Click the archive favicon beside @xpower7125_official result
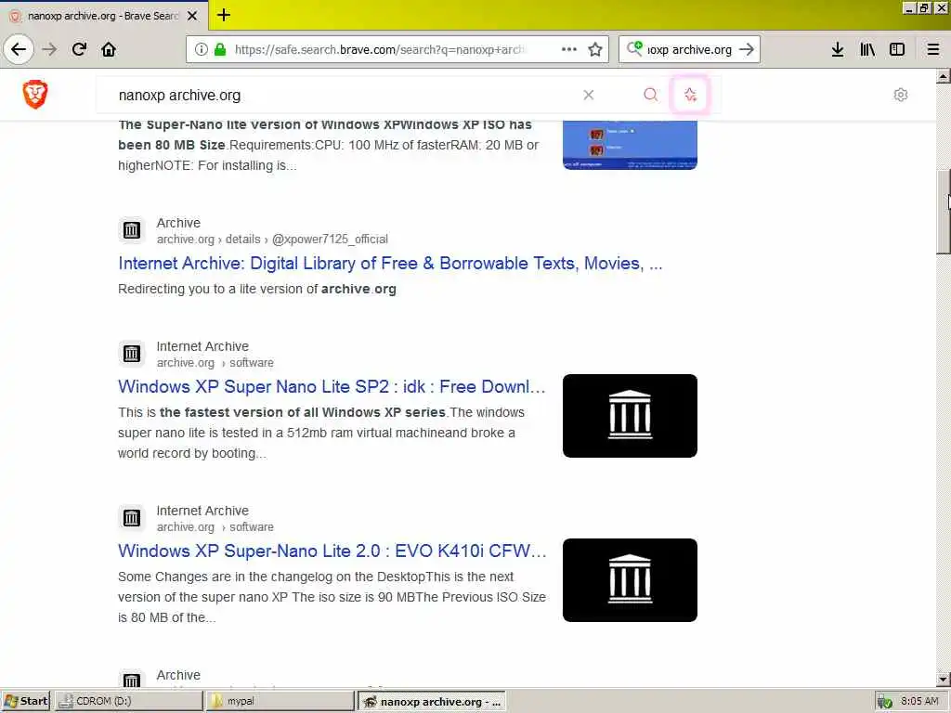The width and height of the screenshot is (951, 713). (132, 230)
